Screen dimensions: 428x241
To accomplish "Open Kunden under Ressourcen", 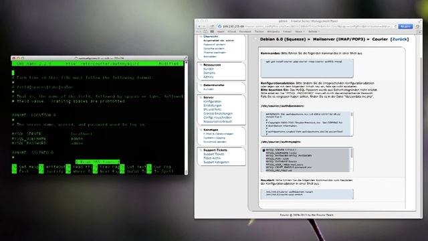I will pos(209,69).
